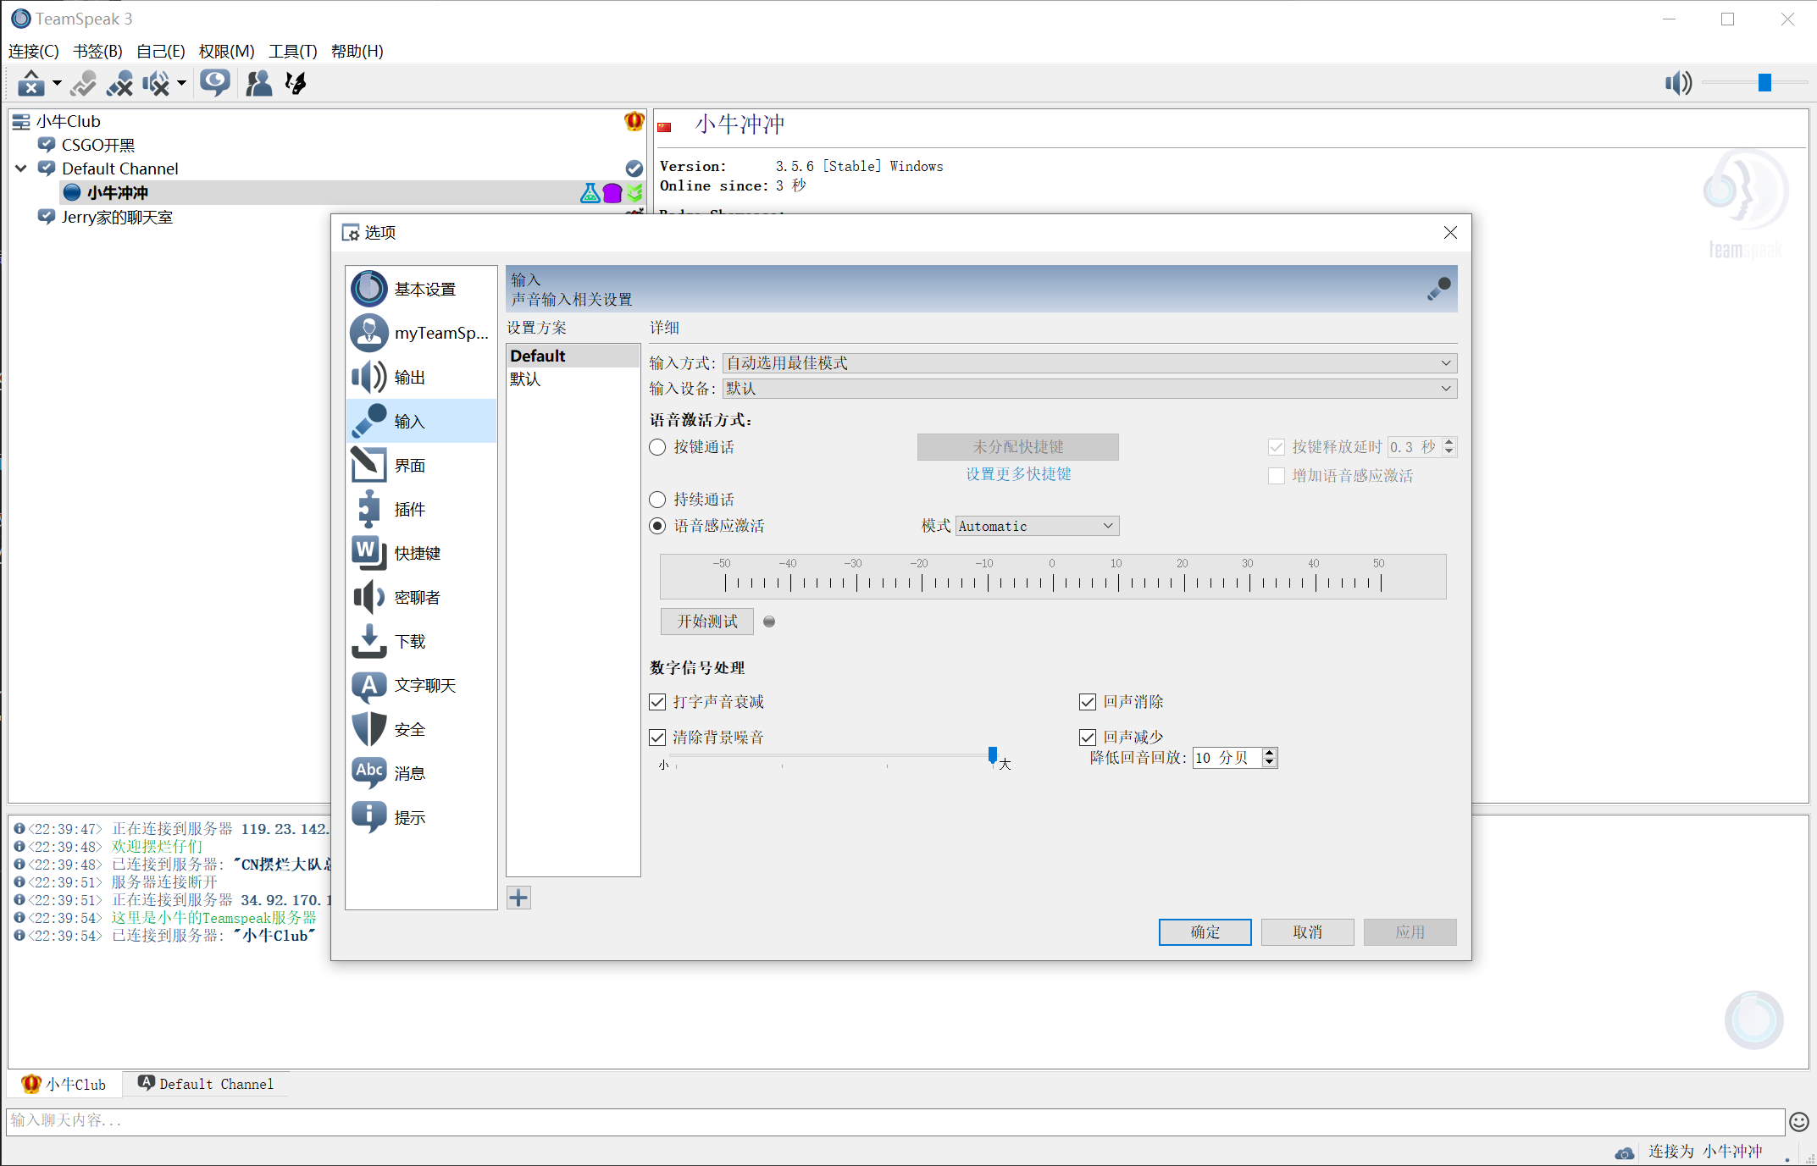1817x1166 pixels.
Task: Uncheck the 回声消除 echo cancellation checkbox
Action: [1088, 702]
